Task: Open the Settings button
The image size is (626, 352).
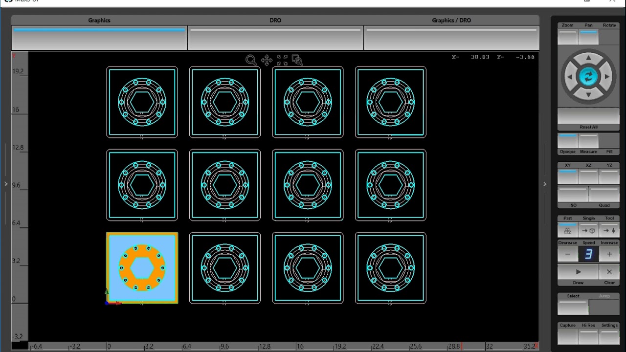Action: point(609,336)
